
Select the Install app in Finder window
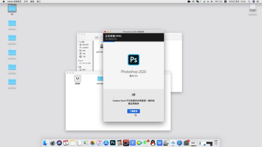click(x=78, y=80)
